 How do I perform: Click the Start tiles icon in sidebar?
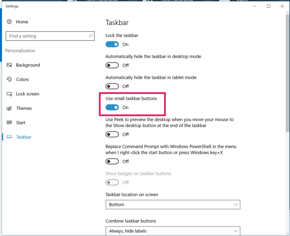point(9,123)
